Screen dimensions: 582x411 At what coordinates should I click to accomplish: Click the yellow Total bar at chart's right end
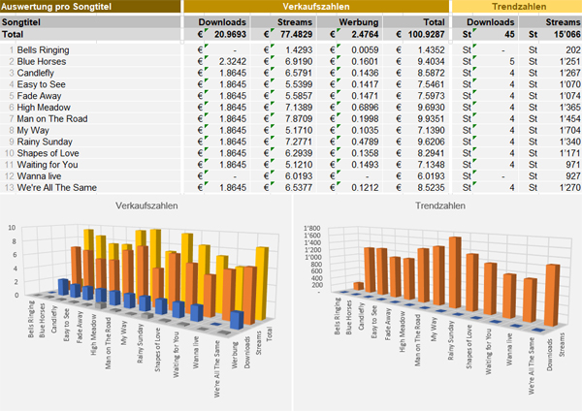point(261,284)
